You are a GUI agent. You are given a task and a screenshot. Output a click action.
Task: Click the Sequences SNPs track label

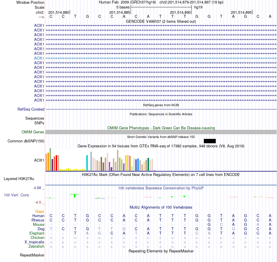tap(35, 120)
